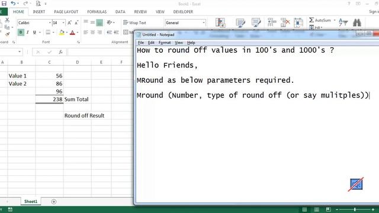Image resolution: width=379 pixels, height=213 pixels.
Task: Increase font size with the larger A icon
Action: click(70, 22)
